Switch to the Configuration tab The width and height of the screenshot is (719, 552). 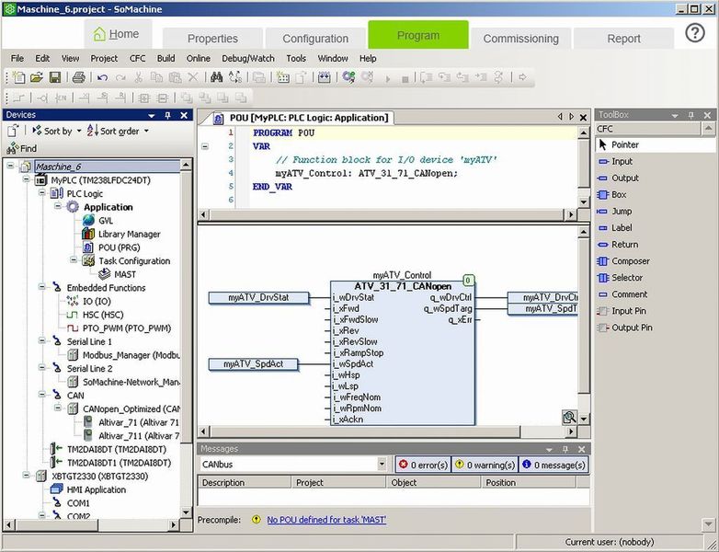[315, 38]
